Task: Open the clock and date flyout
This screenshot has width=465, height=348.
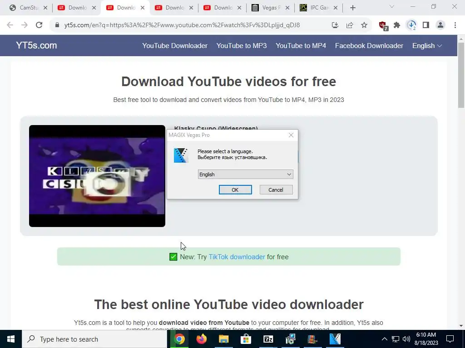Action: (x=426, y=339)
